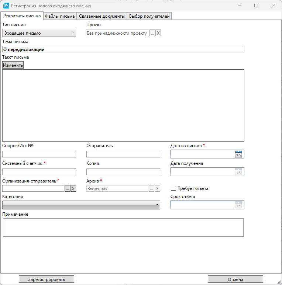
Task: Focus the Примечание text box
Action: click(123, 227)
